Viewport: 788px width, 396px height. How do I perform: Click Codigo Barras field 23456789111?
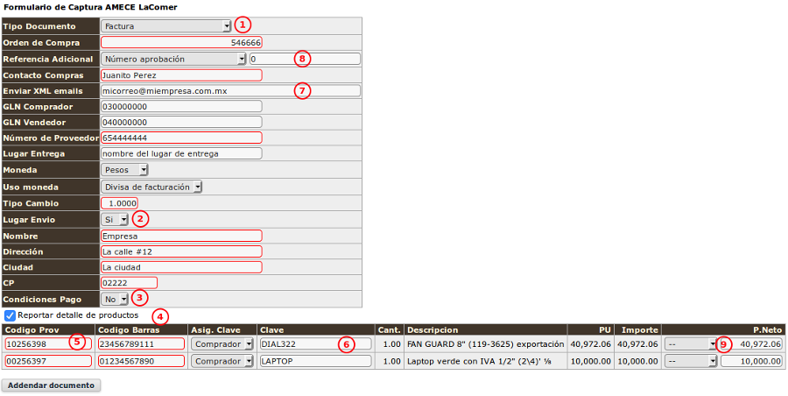[141, 343]
